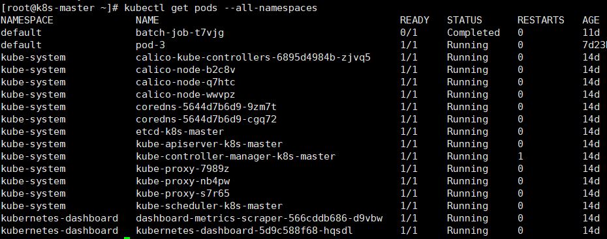This screenshot has width=607, height=239.
Task: Click the NAME column header
Action: coord(148,20)
